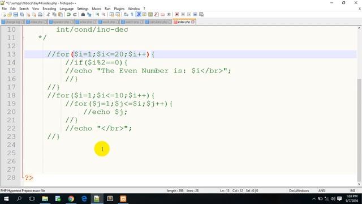Switch to the calculator.php tab
This screenshot has width=362, height=204.
pyautogui.click(x=158, y=22)
